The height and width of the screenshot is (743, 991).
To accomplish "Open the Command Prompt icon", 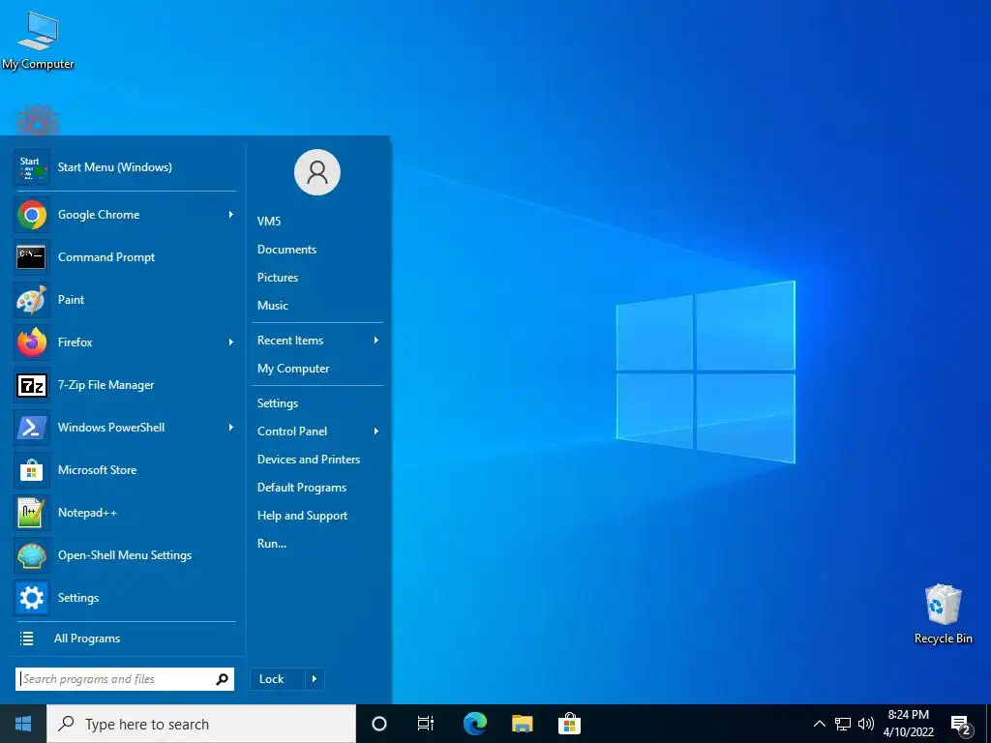I will (32, 257).
